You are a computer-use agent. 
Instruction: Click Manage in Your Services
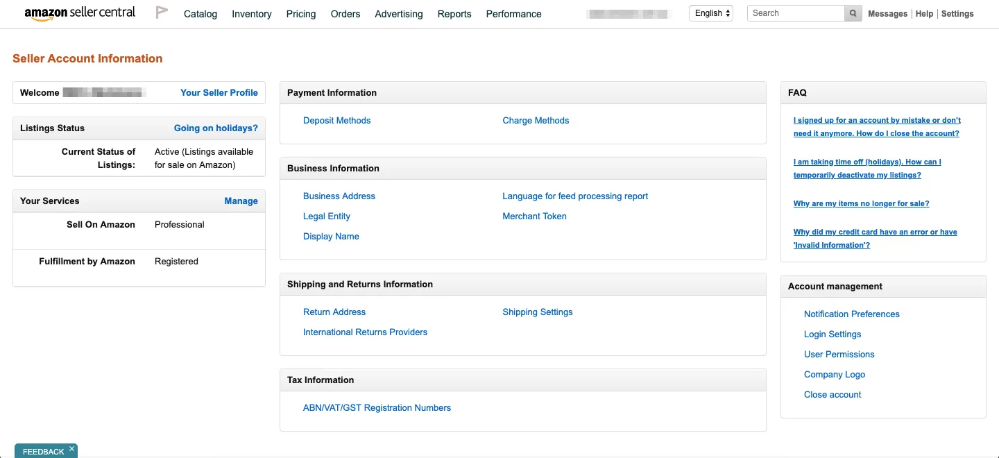tap(241, 201)
